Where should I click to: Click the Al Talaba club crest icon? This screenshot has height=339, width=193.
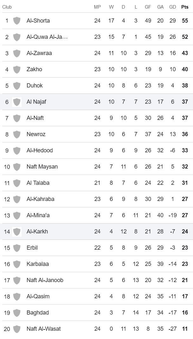17,183
